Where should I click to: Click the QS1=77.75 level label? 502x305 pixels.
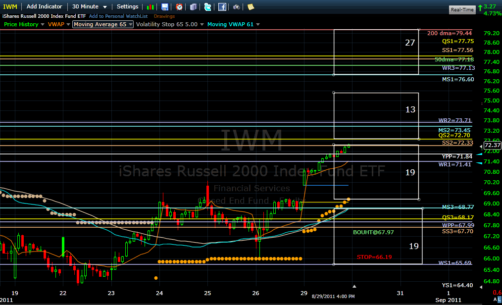[458, 41]
